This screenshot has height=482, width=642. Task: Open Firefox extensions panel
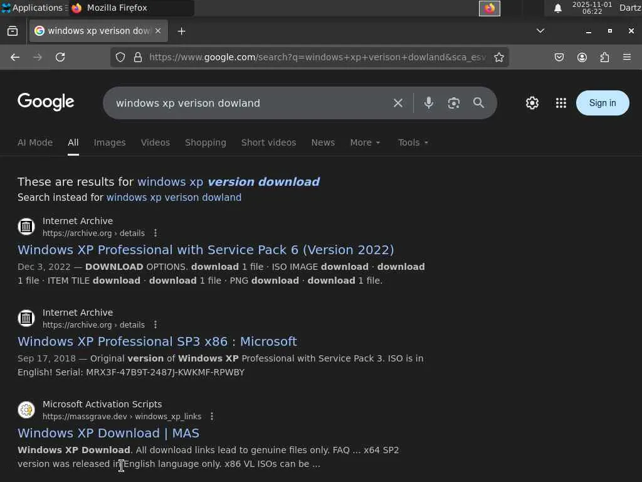click(604, 57)
